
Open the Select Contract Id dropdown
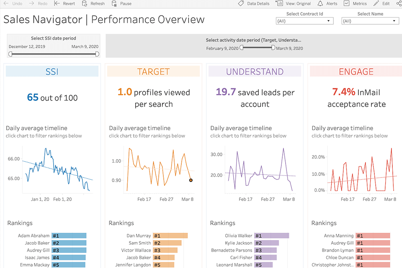[x=304, y=21]
